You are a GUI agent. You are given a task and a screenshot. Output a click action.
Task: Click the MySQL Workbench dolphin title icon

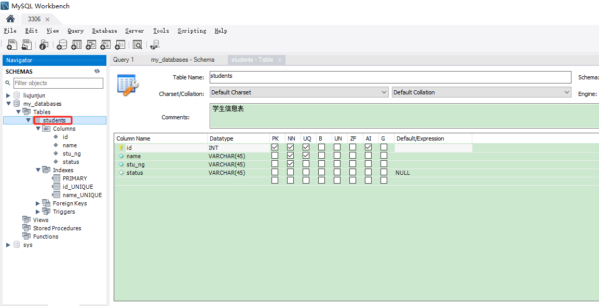click(x=5, y=6)
